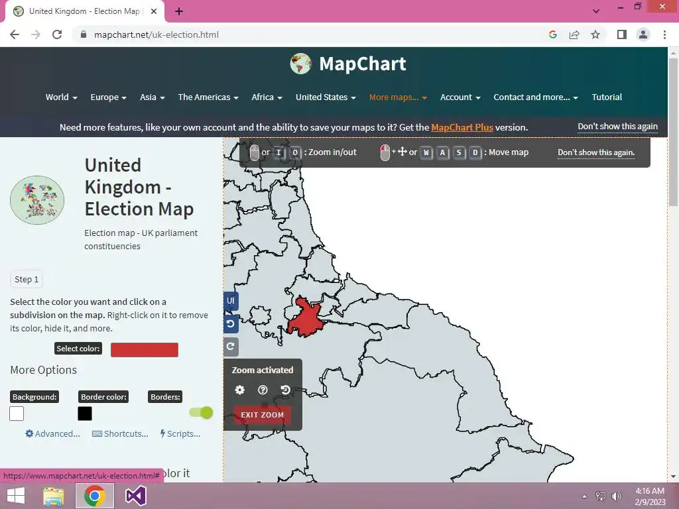Click Chrome icon in taskbar
Viewport: 679px width, 509px height.
pos(95,496)
